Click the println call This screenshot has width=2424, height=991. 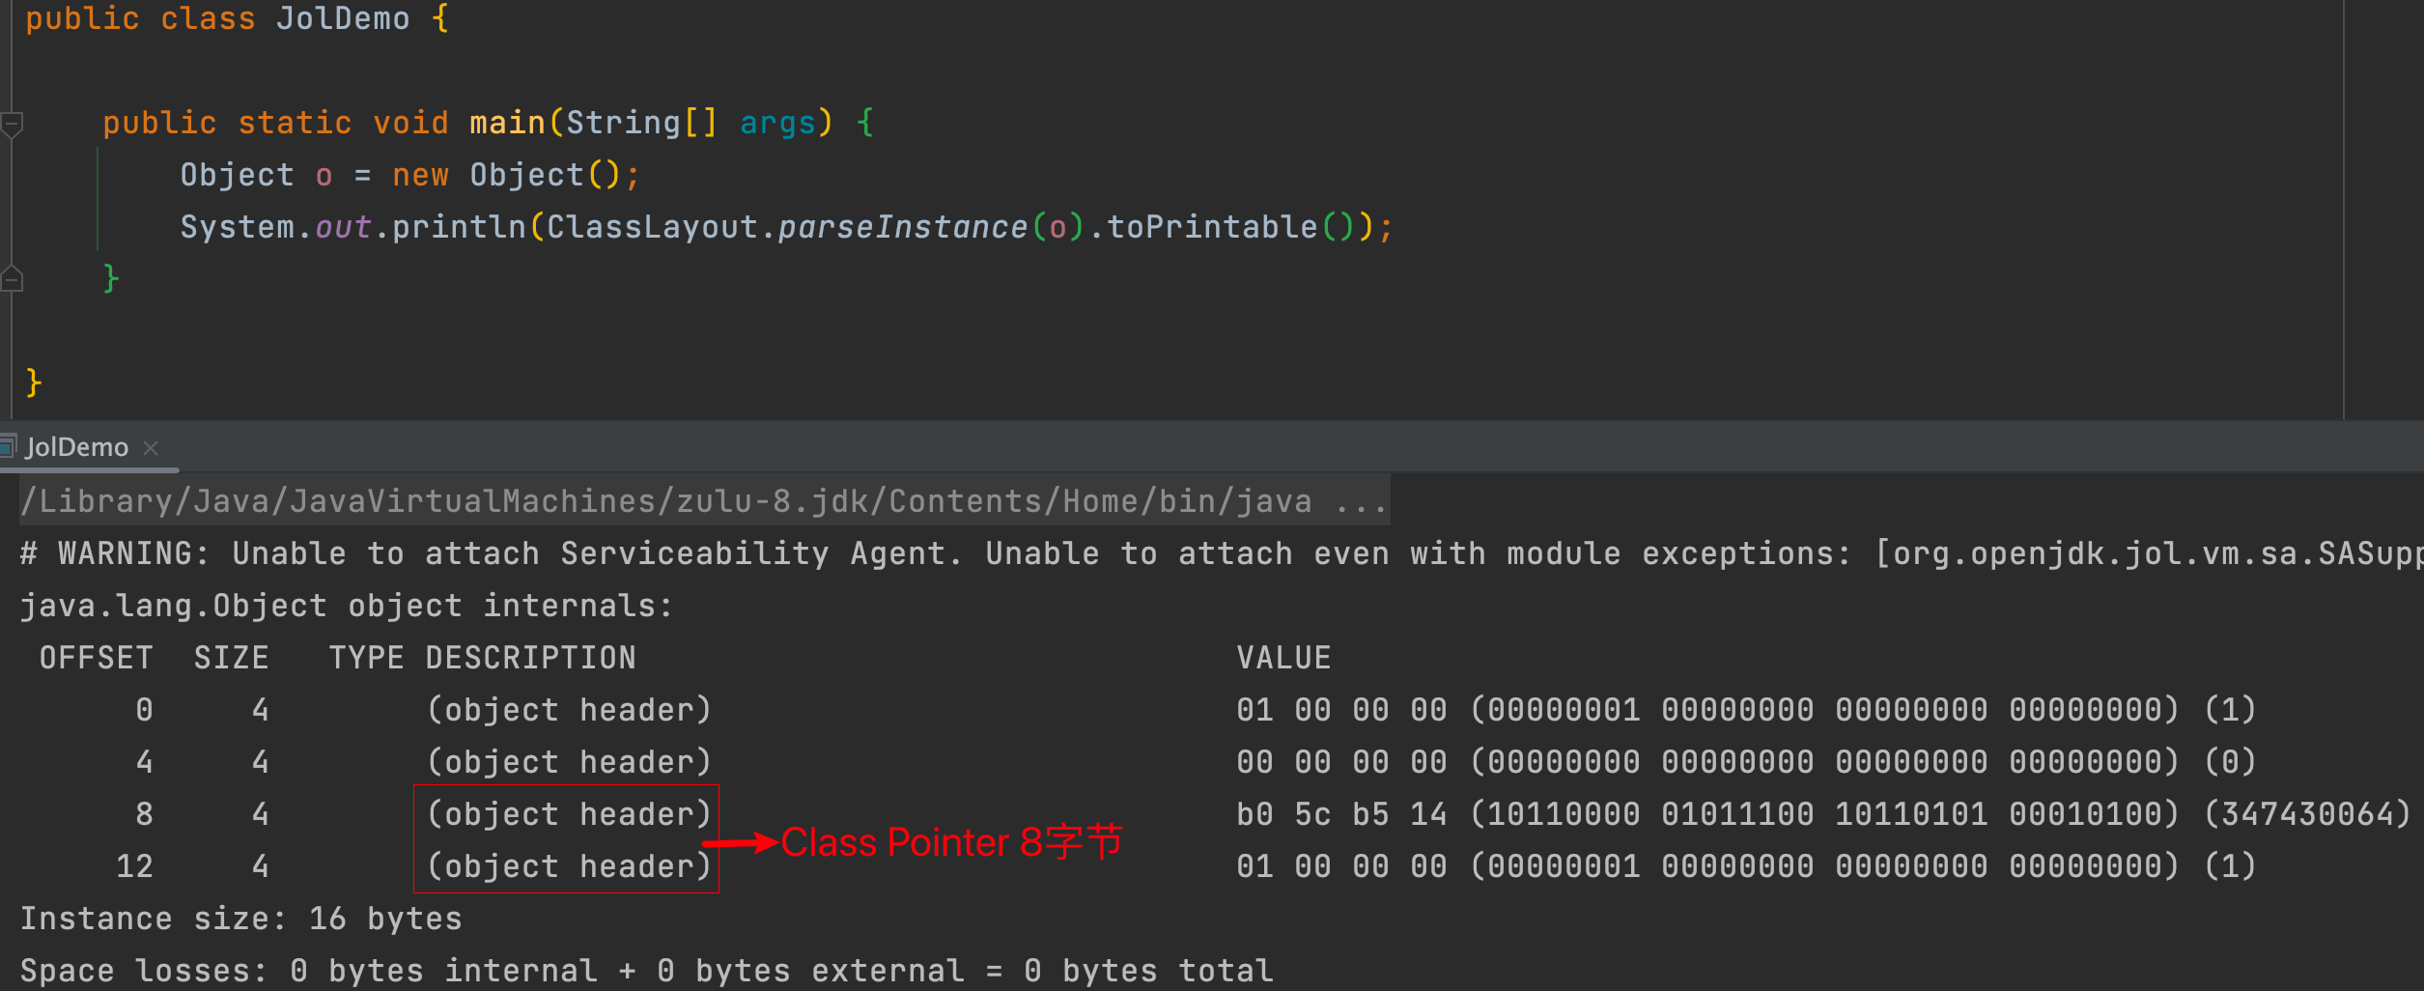[459, 227]
